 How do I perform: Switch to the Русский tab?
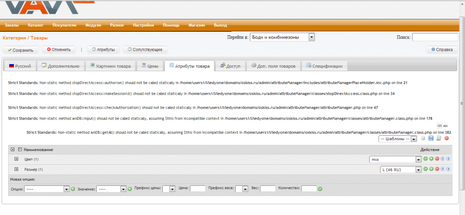[20, 66]
